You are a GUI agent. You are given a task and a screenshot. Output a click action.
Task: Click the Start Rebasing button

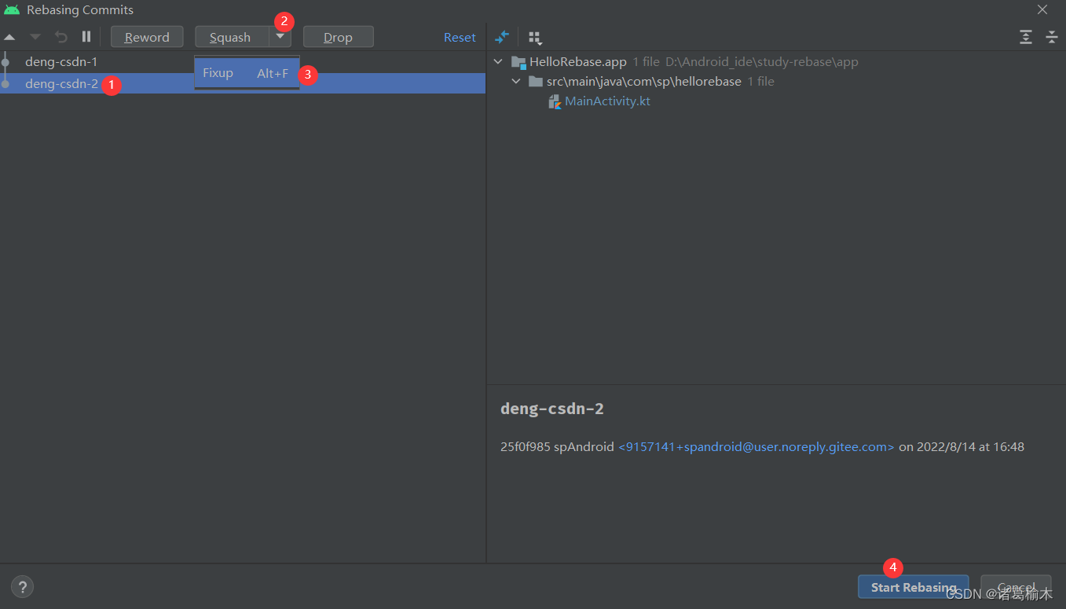[x=914, y=587]
